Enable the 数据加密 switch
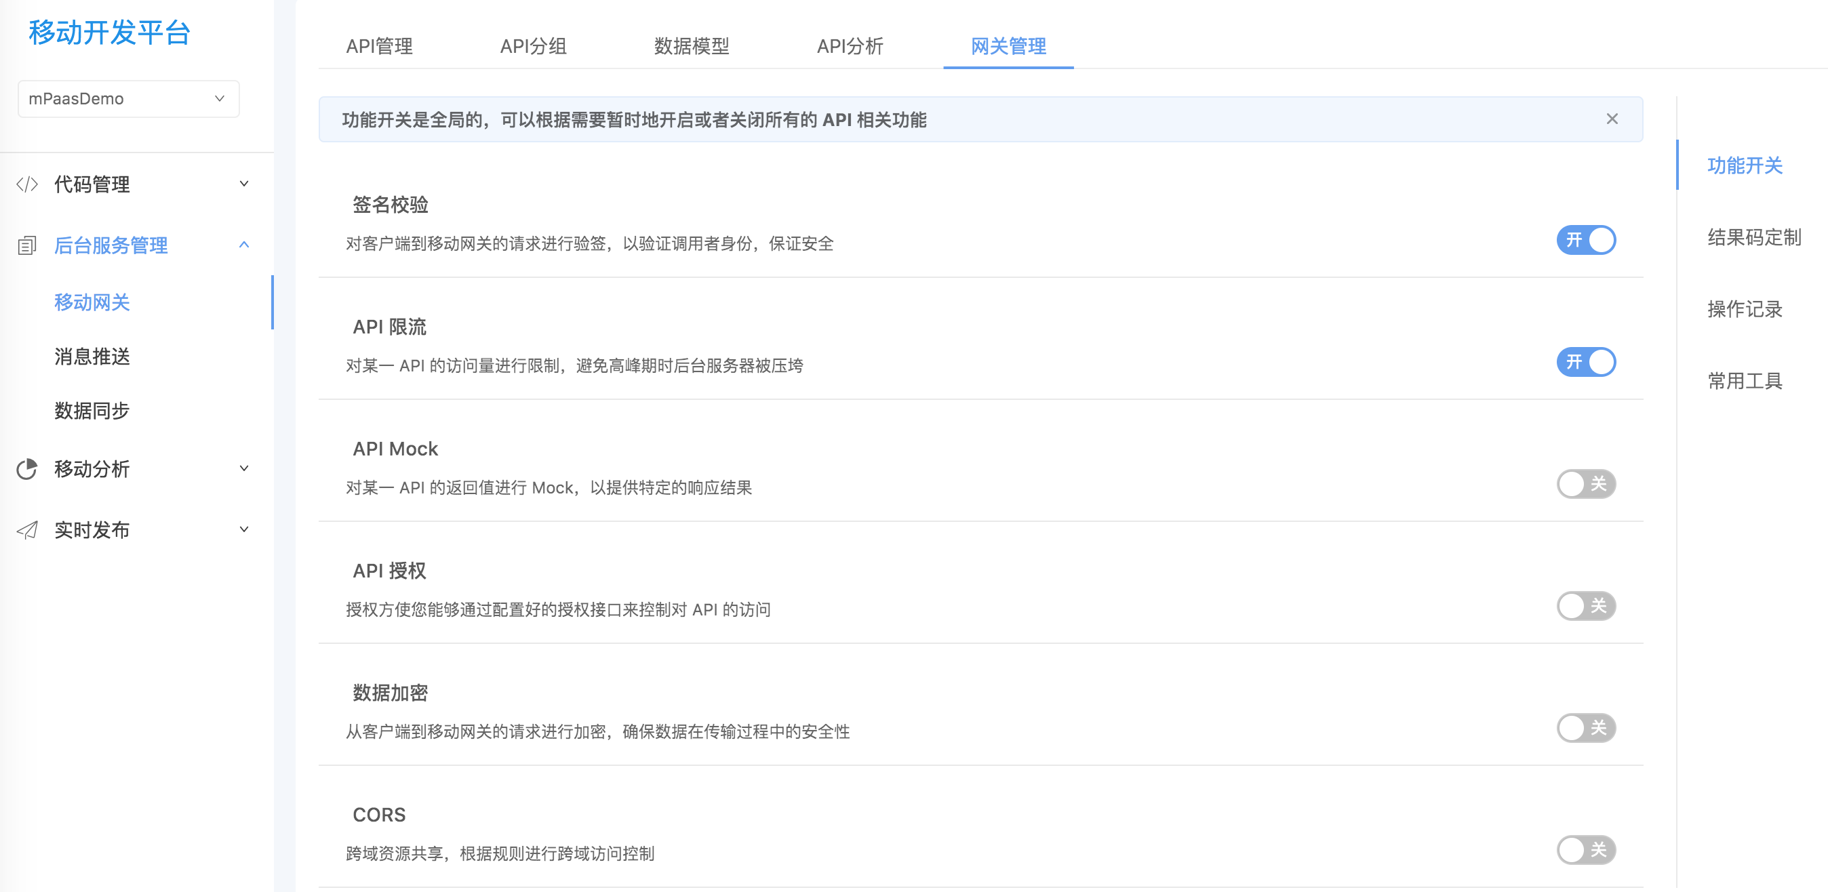The height and width of the screenshot is (892, 1828). coord(1585,728)
